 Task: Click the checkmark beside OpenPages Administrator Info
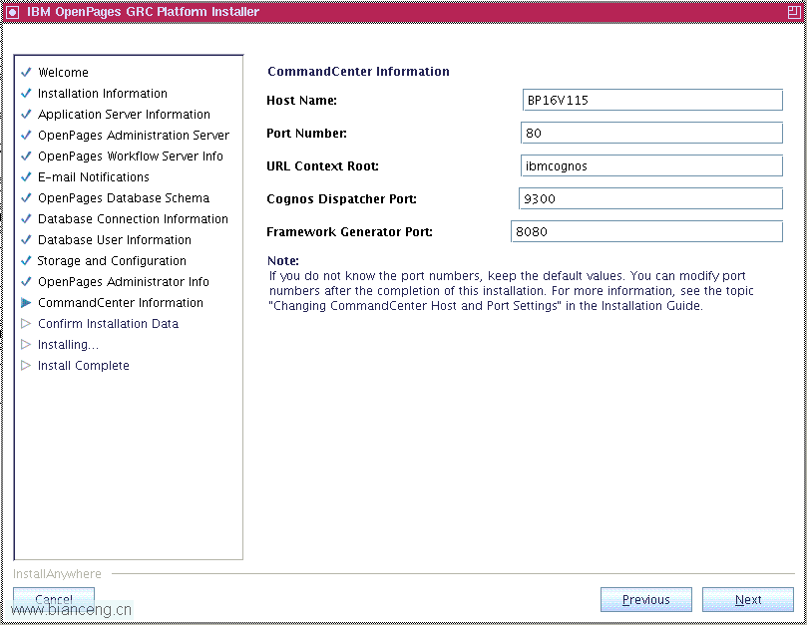(x=26, y=281)
